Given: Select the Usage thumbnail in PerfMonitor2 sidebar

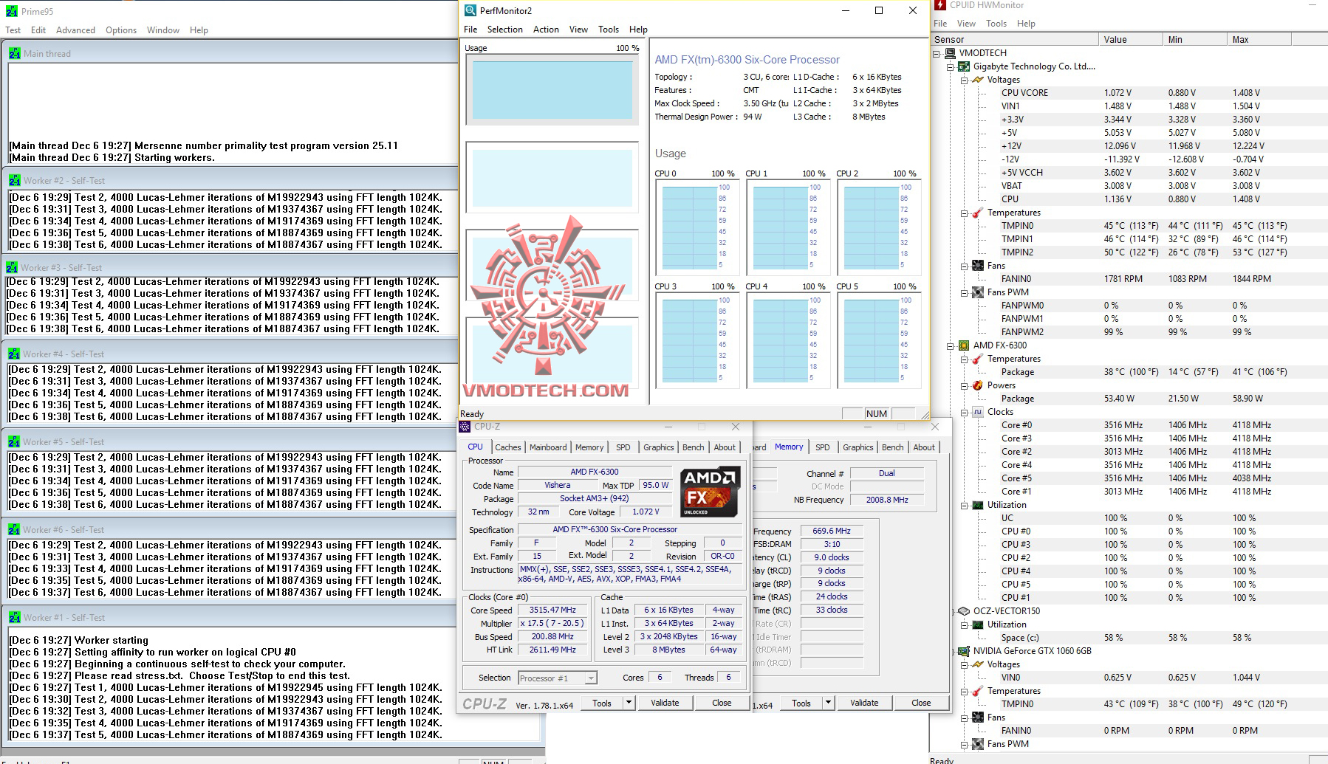Looking at the screenshot, I should point(552,90).
